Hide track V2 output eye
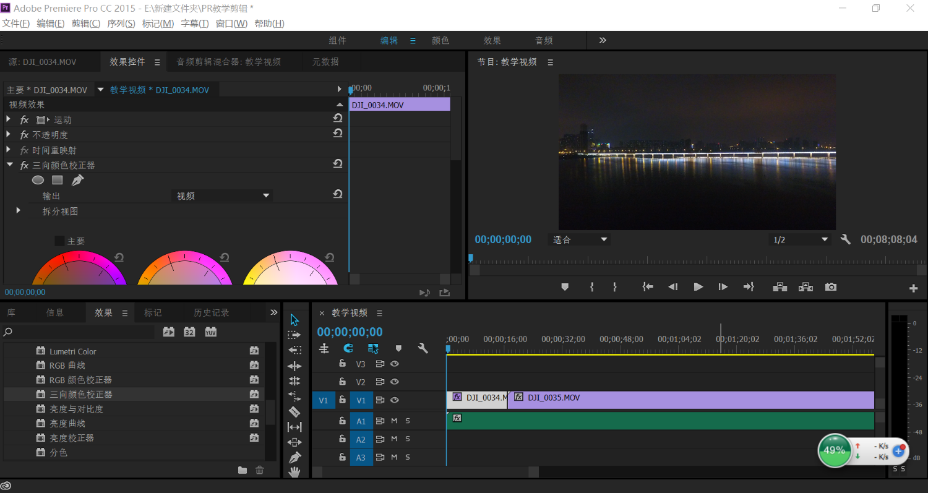The width and height of the screenshot is (928, 493). (395, 382)
